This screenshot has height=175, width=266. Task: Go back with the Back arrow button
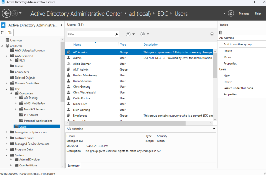click(x=7, y=13)
